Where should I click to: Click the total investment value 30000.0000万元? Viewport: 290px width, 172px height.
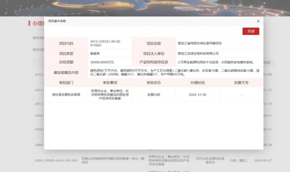pyautogui.click(x=102, y=62)
